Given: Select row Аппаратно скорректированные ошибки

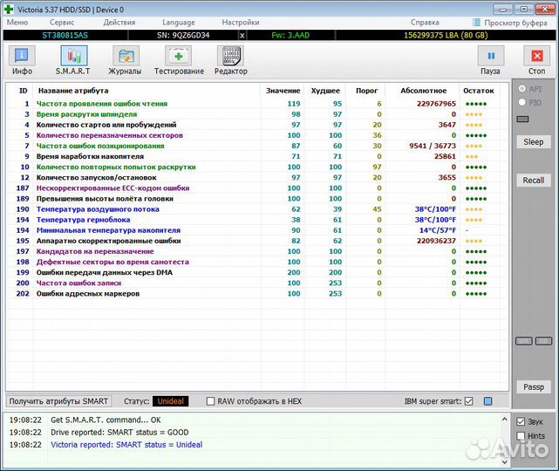Looking at the screenshot, I should 257,241.
